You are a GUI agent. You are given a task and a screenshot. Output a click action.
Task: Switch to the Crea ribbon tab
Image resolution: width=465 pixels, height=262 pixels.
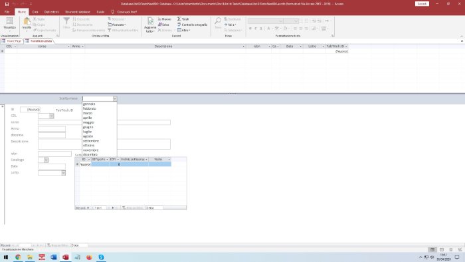pos(35,12)
